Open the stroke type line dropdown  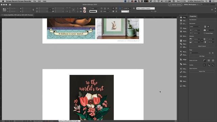[98, 11]
